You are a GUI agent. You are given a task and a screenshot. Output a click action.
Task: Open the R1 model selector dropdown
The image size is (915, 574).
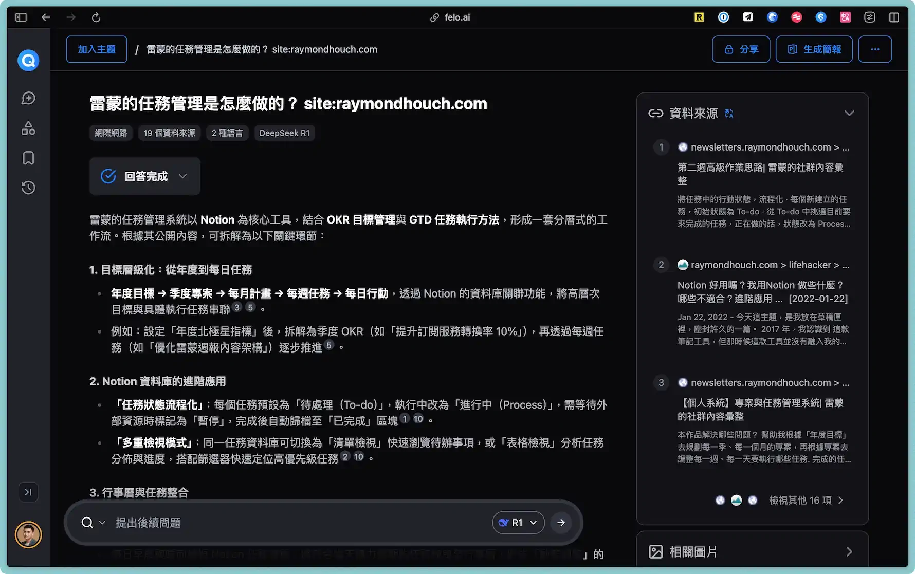pyautogui.click(x=518, y=523)
